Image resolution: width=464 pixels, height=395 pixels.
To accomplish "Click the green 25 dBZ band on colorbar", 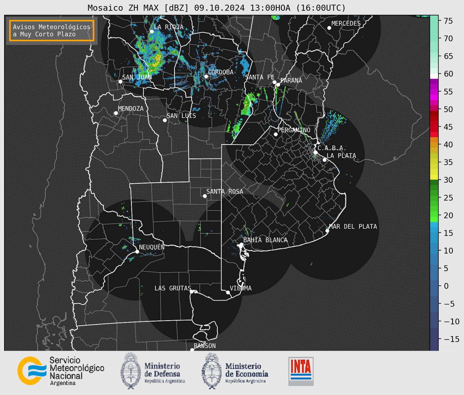I will tap(434, 198).
